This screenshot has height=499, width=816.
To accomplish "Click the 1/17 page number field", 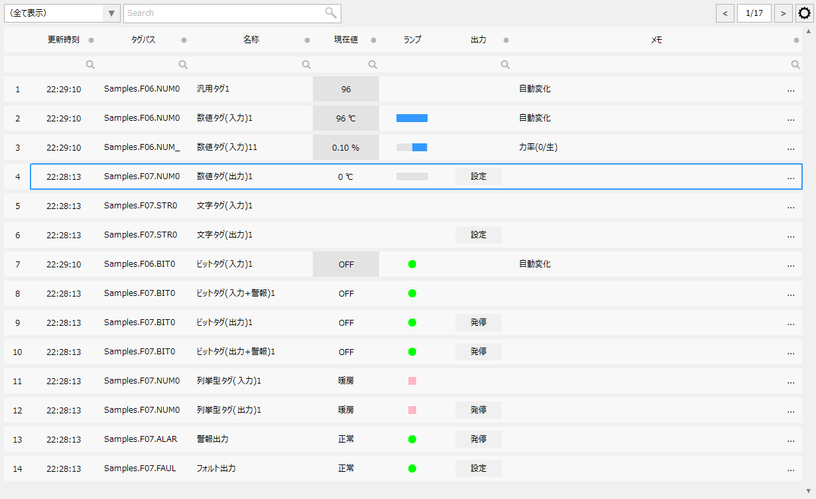I will (754, 13).
